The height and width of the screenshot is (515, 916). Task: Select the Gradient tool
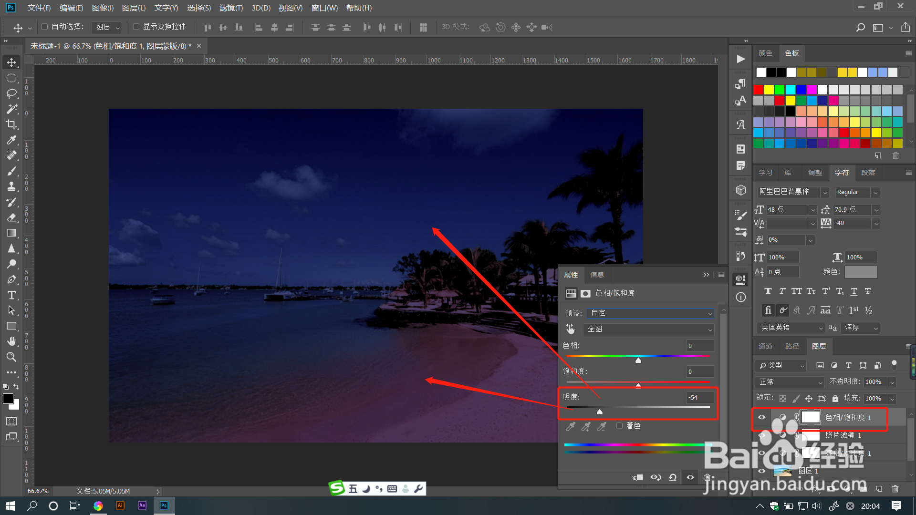[x=11, y=233]
